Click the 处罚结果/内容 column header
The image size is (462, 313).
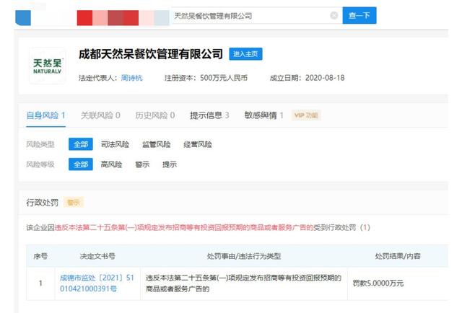398,256
